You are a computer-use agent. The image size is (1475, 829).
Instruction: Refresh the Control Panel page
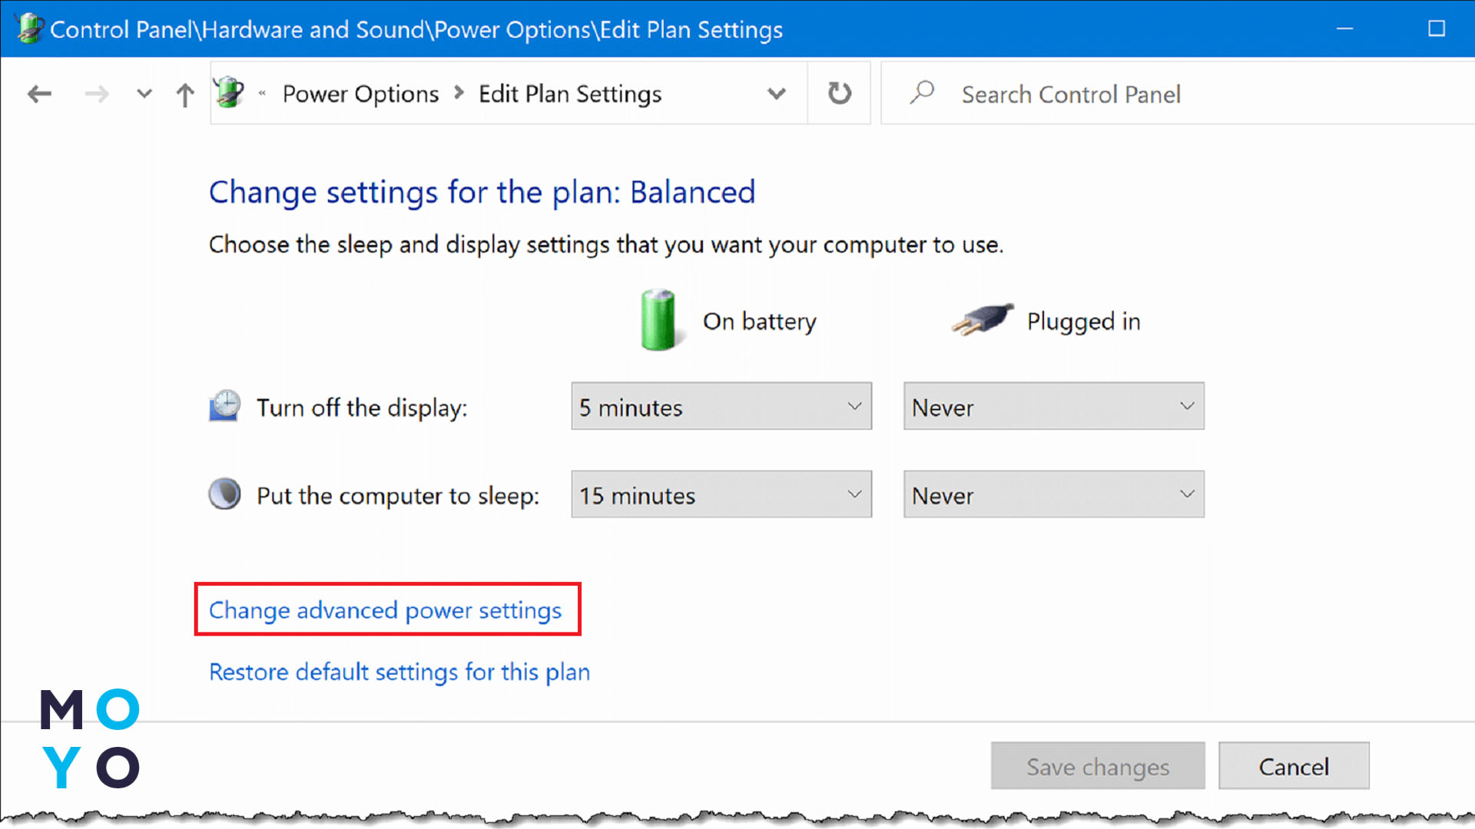[839, 94]
